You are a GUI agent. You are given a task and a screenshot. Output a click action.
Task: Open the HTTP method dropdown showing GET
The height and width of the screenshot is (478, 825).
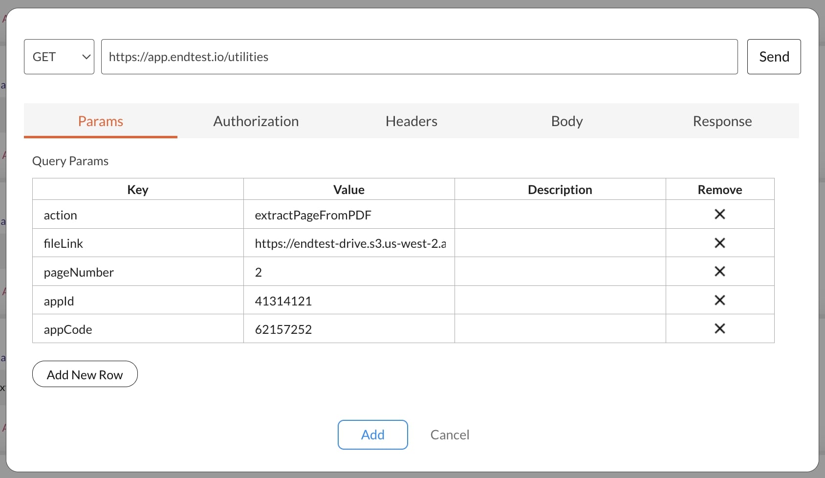59,57
